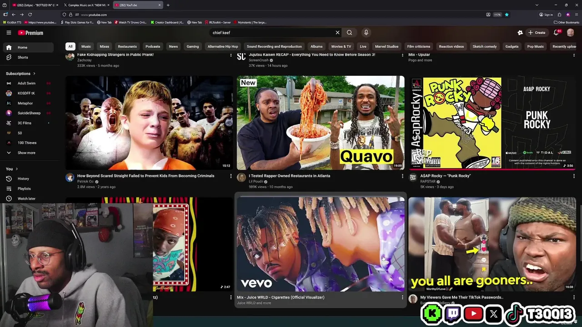The height and width of the screenshot is (327, 582).
Task: Open a new browser tab
Action: (x=168, y=5)
